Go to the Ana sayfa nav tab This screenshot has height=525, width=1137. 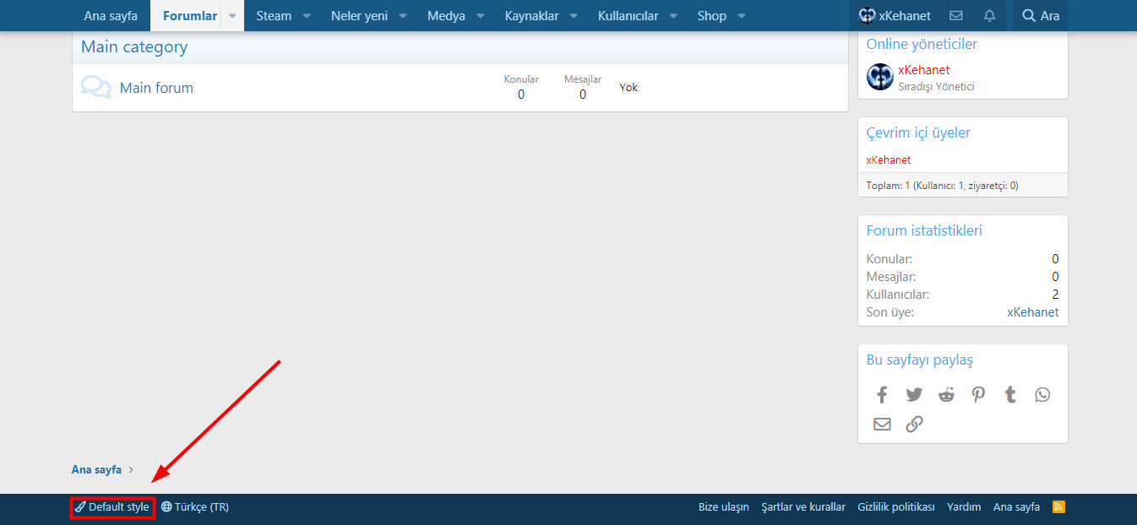point(111,16)
